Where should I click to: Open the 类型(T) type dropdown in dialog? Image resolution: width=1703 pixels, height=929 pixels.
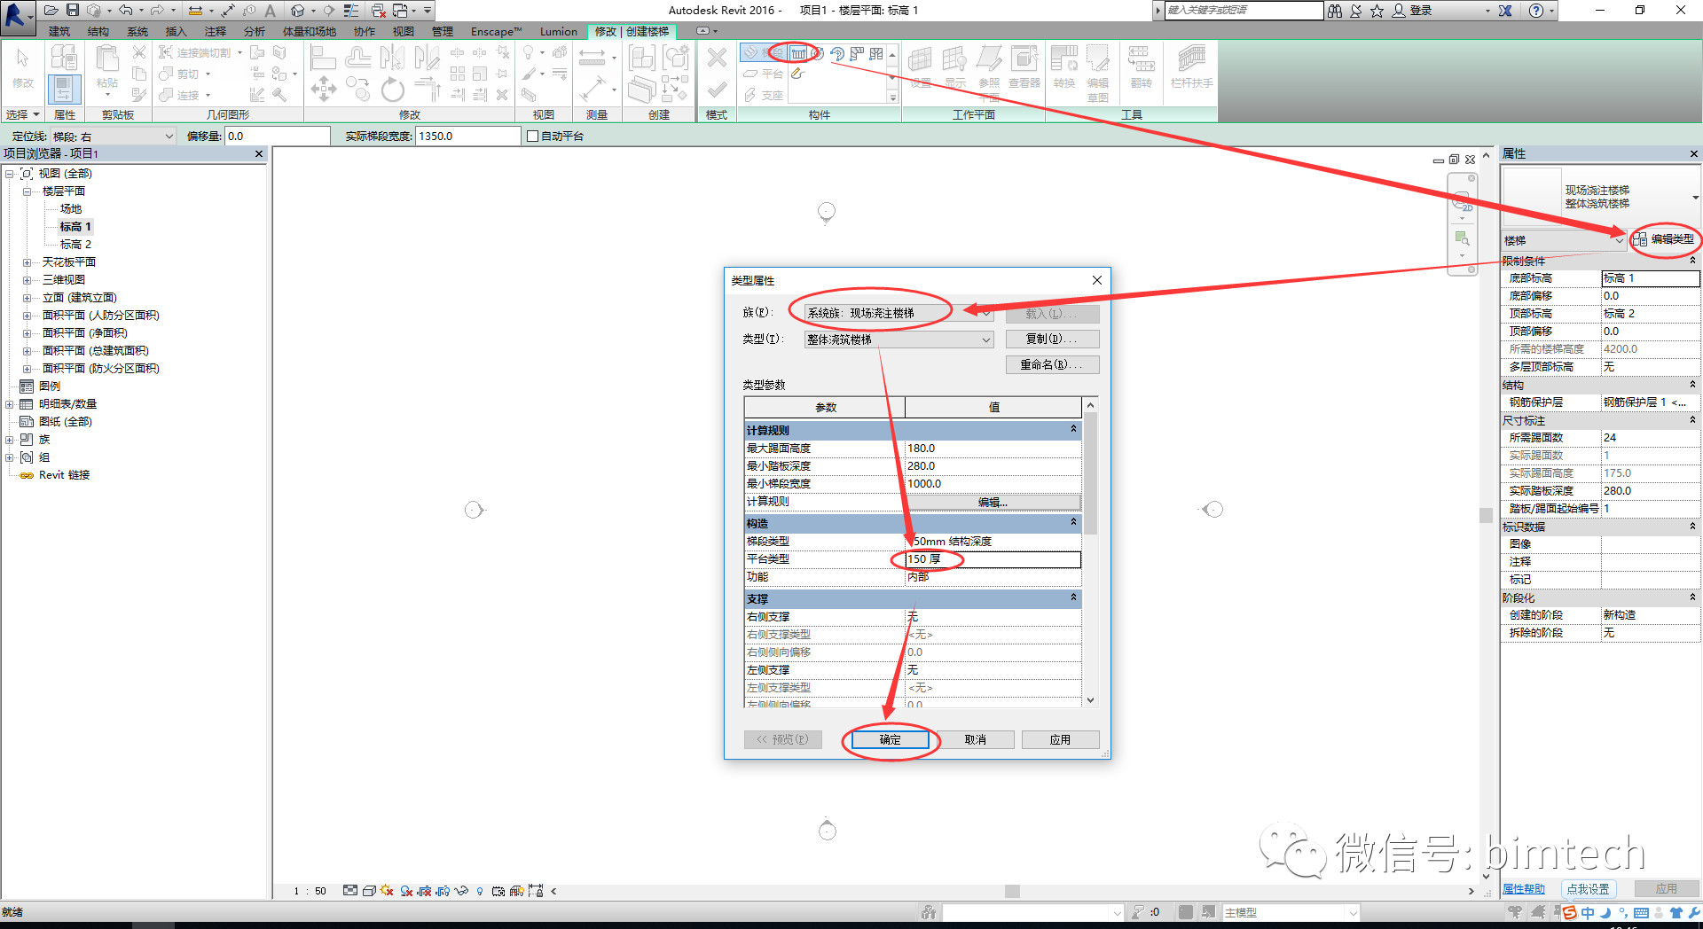pos(899,340)
